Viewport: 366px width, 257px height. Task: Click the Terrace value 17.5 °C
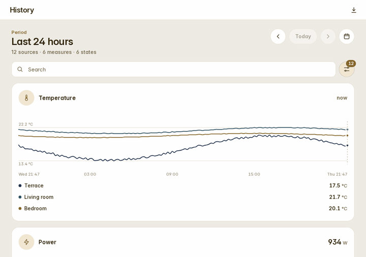pos(338,185)
